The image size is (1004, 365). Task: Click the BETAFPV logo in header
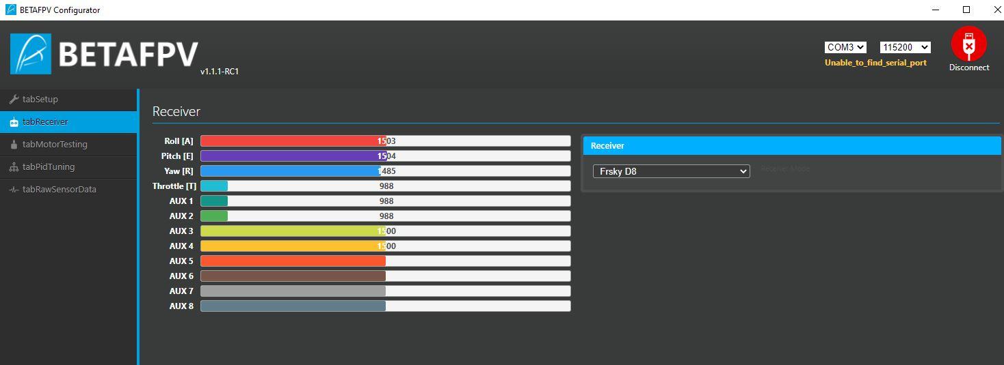tap(104, 54)
